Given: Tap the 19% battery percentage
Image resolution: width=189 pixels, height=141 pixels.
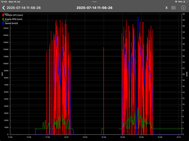Looking at the screenshot, I should [x=180, y=2].
